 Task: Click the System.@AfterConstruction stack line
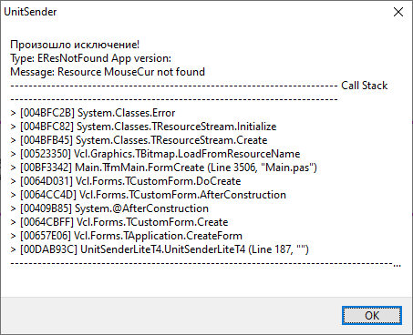[109, 208]
